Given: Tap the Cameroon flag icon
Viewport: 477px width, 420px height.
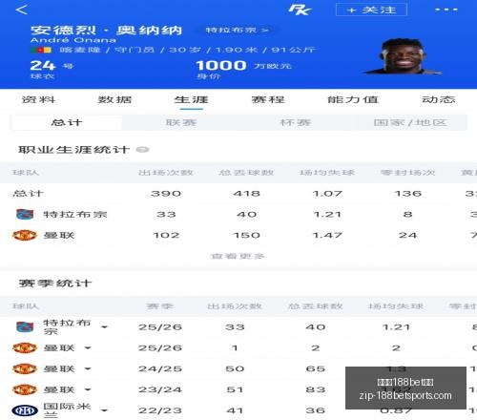Looking at the screenshot, I should (41, 50).
